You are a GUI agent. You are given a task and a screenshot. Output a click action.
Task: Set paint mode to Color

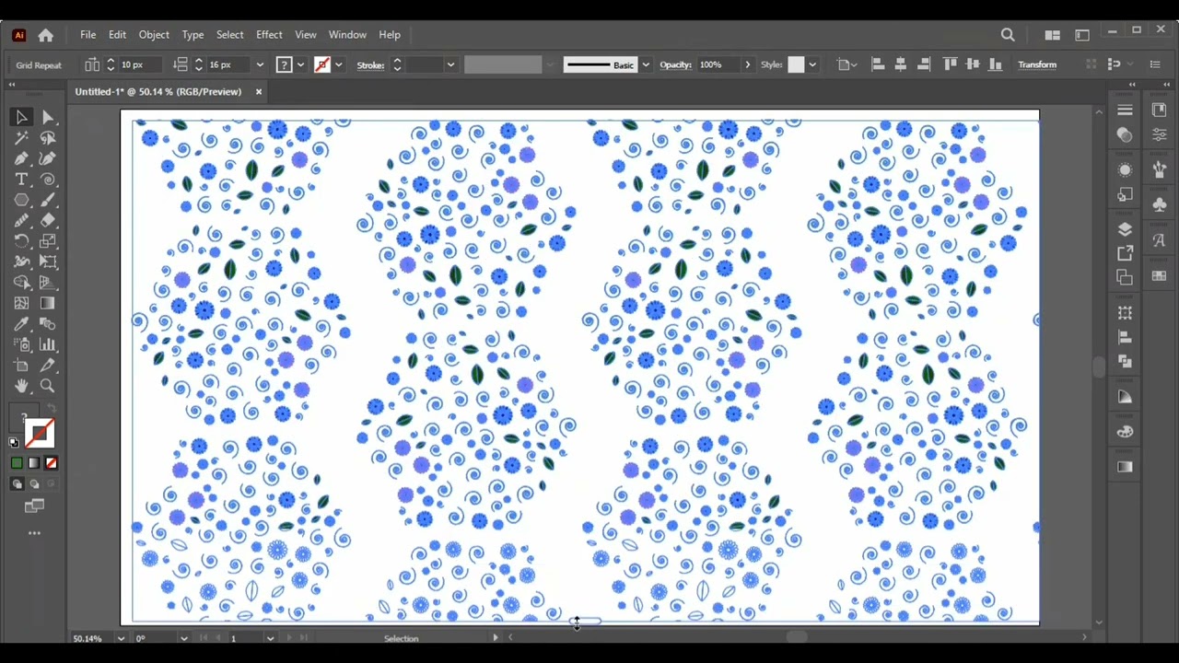[x=17, y=463]
